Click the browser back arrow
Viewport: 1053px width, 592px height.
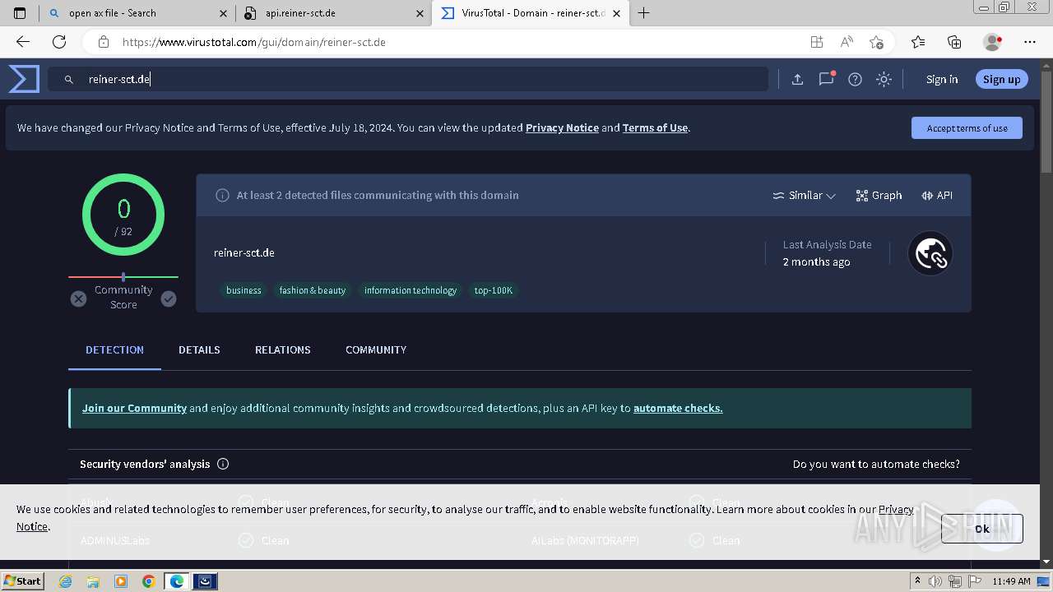[23, 42]
